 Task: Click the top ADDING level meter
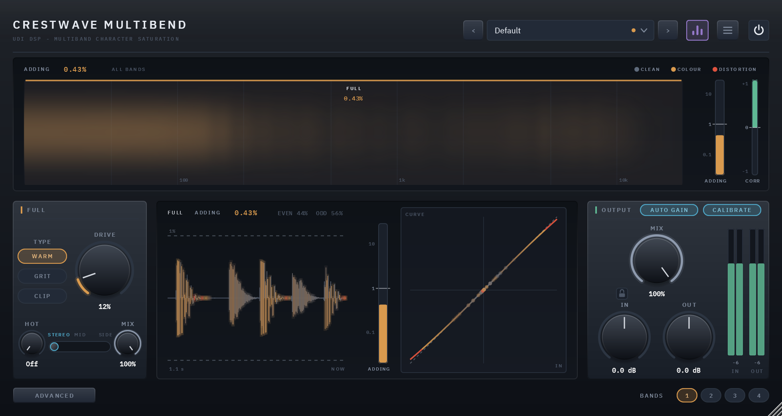(719, 128)
